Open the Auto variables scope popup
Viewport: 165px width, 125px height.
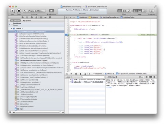[x=69, y=77]
